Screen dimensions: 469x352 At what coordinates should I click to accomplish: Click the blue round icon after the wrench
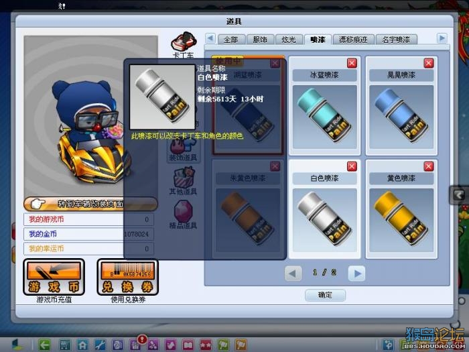coord(117,345)
